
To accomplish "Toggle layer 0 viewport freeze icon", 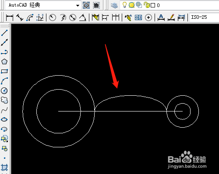I will (x=139, y=5).
